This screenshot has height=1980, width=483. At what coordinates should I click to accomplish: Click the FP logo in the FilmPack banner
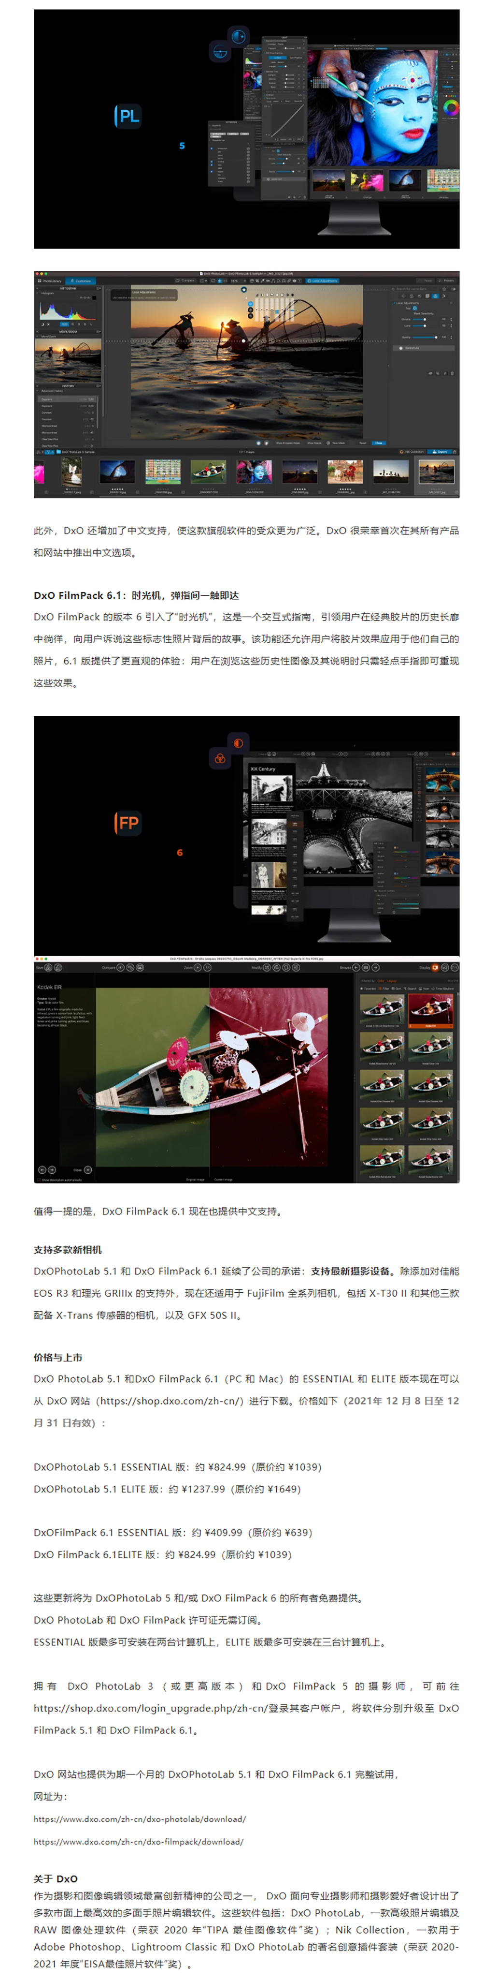(128, 823)
